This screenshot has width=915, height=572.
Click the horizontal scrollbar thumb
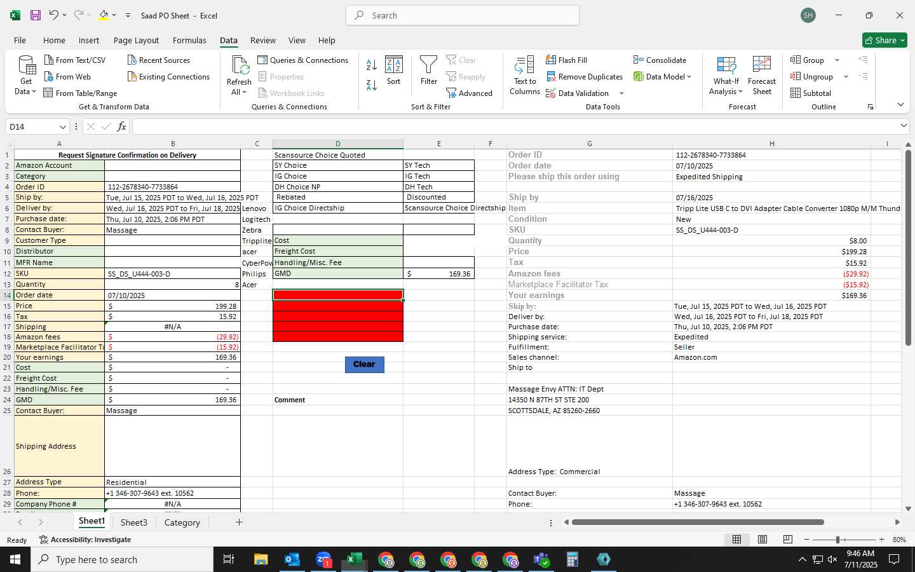pyautogui.click(x=698, y=522)
